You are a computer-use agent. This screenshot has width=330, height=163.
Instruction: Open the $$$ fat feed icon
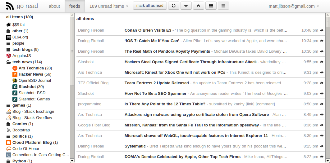(x=9, y=25)
